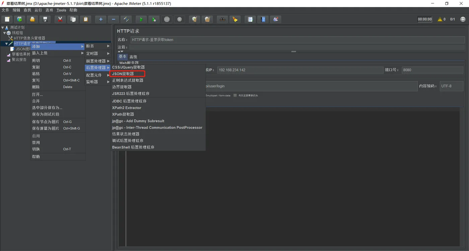This screenshot has width=469, height=251.
Task: Expand the 监听器 submenu
Action: [98, 82]
